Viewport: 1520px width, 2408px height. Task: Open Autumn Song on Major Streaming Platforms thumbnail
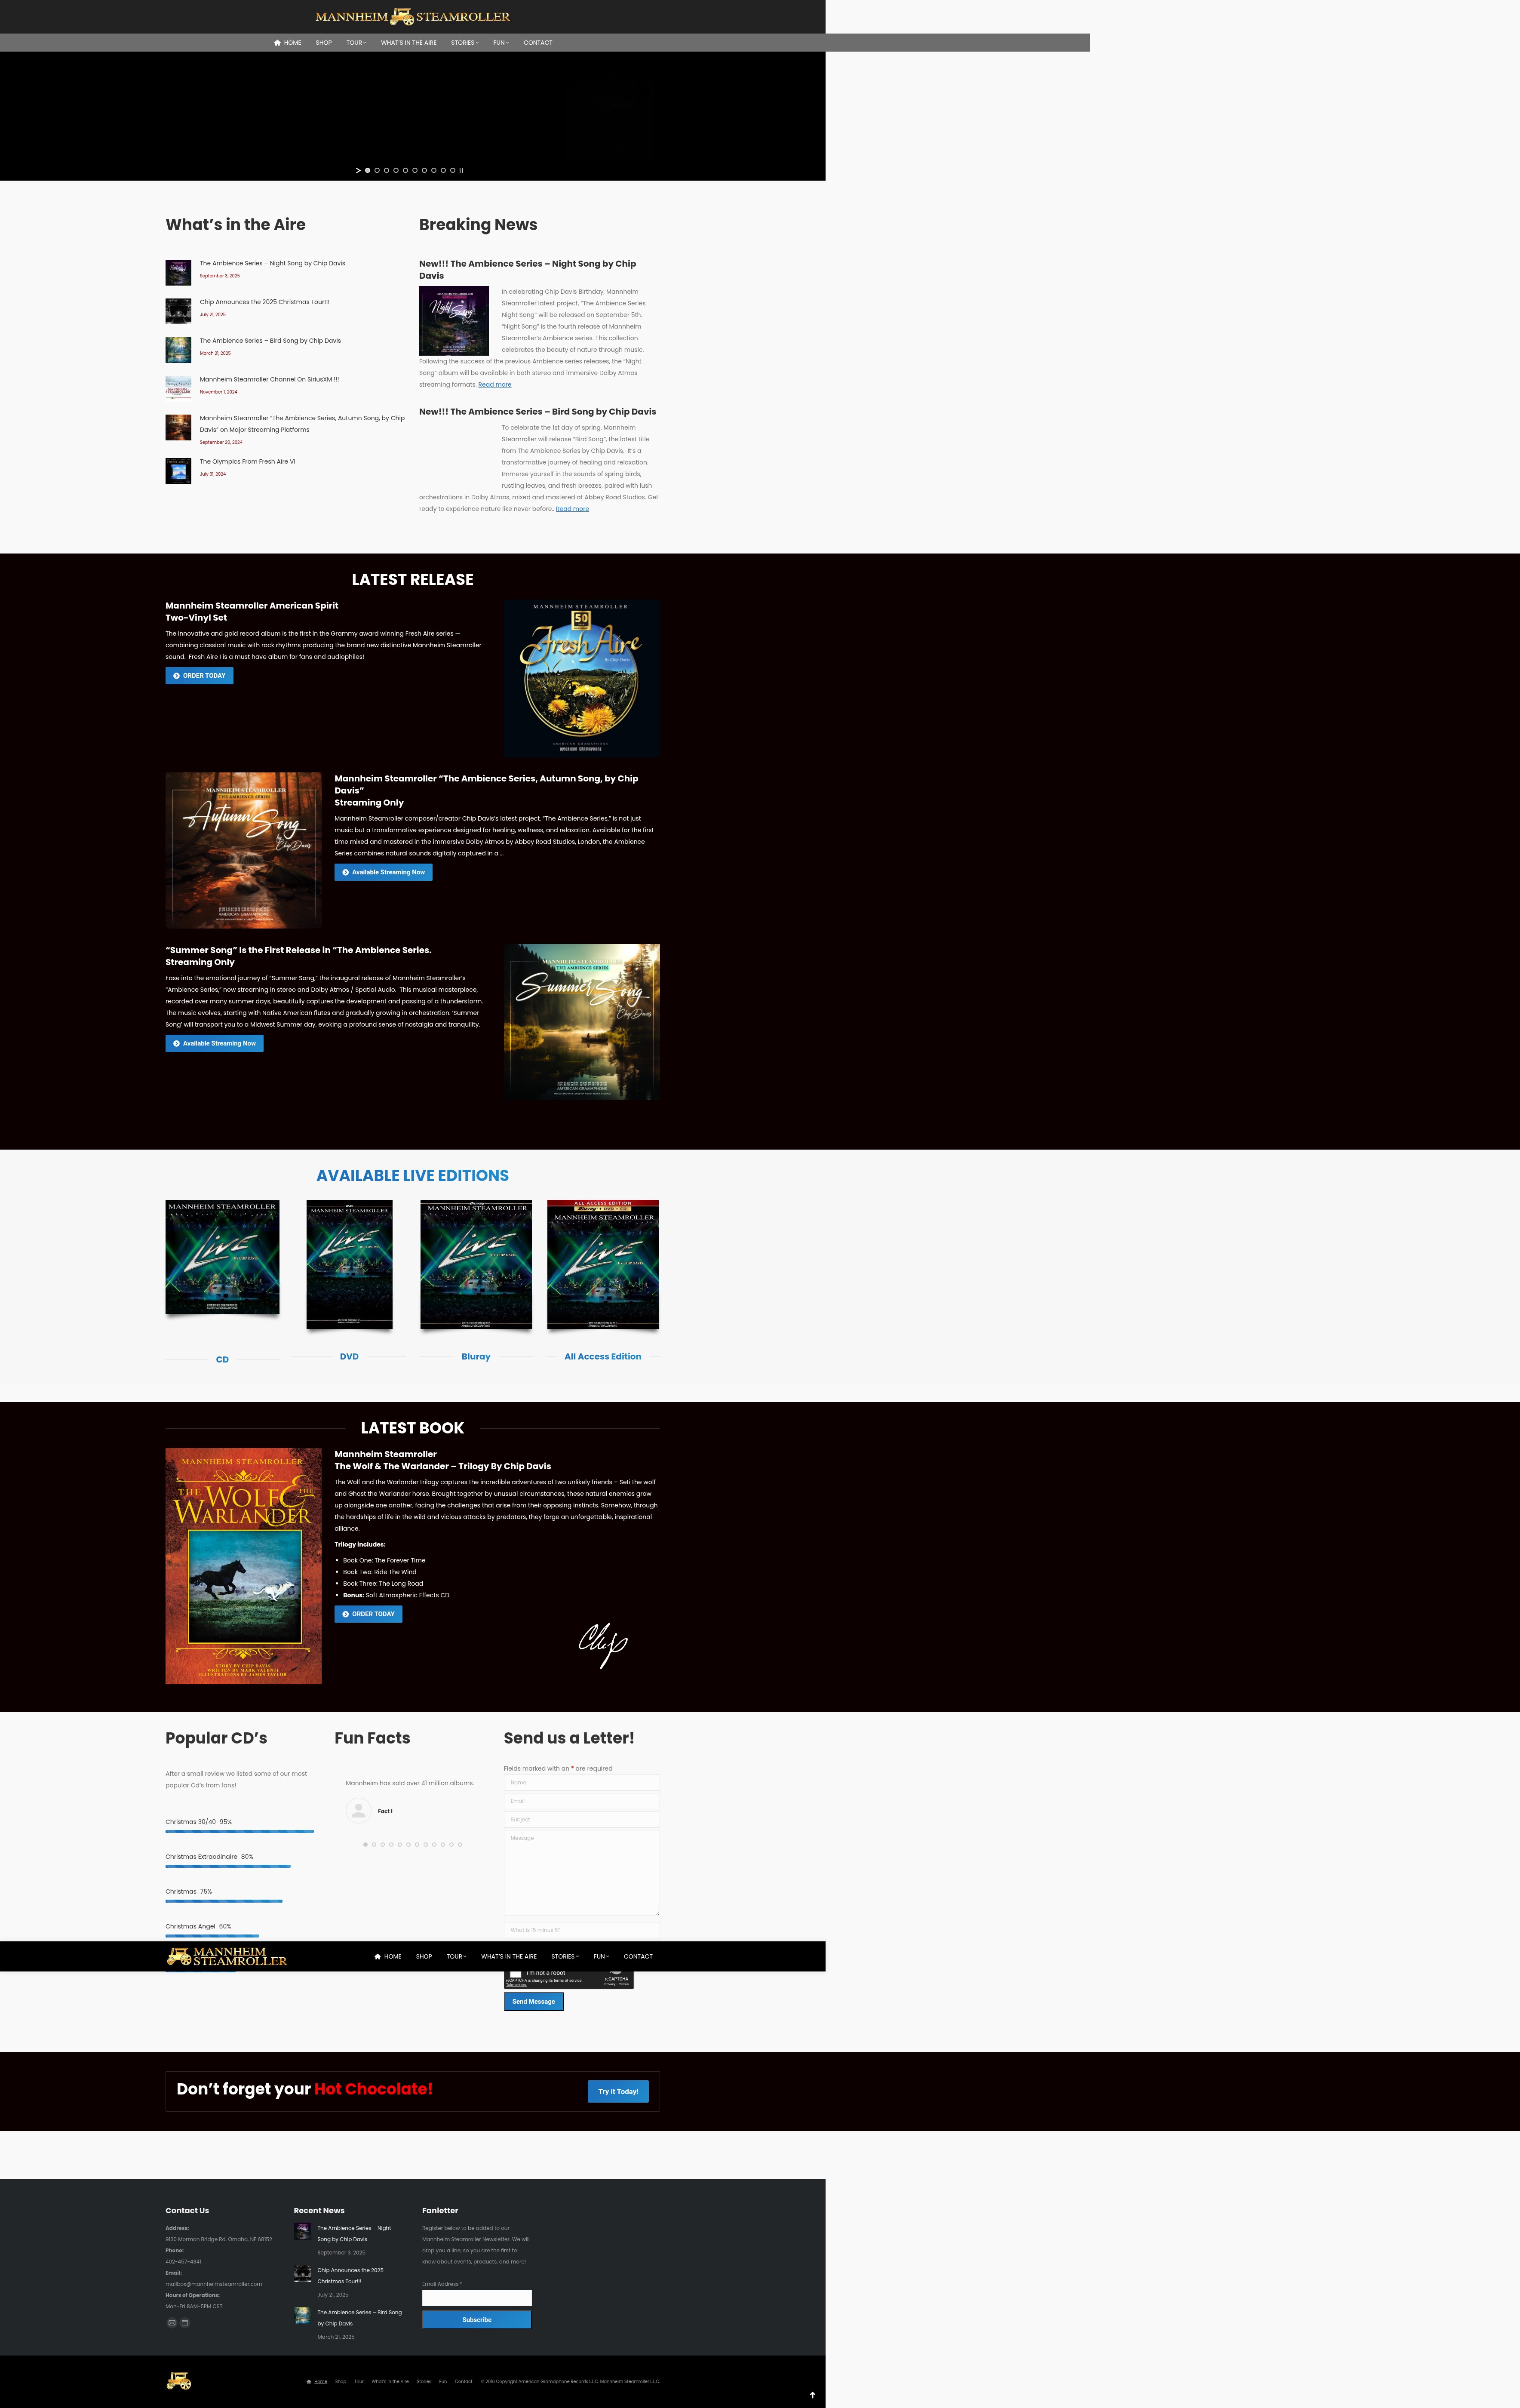pyautogui.click(x=178, y=427)
